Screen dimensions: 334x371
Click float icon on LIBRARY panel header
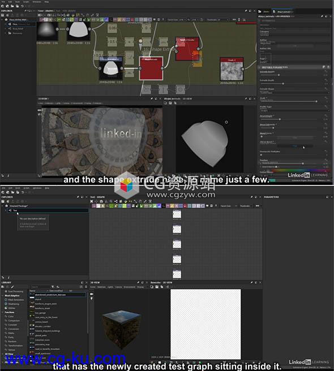pyautogui.click(x=82, y=283)
